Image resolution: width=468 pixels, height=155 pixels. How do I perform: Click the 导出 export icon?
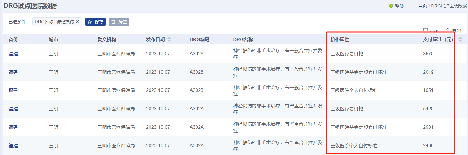click(448, 30)
